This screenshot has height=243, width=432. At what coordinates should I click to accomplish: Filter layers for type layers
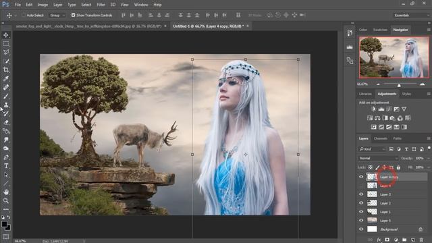[x=406, y=149]
